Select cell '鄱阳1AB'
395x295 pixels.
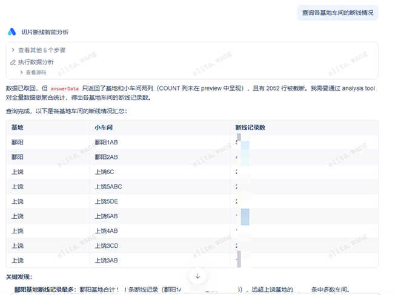coord(106,142)
